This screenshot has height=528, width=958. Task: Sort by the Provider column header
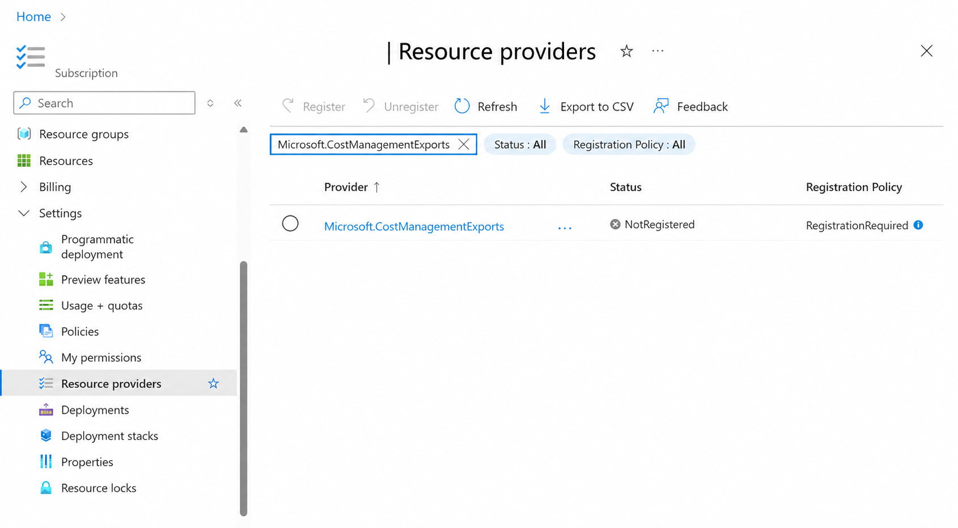346,187
